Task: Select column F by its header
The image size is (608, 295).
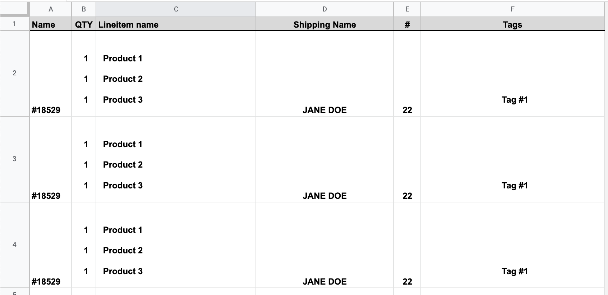Action: pyautogui.click(x=512, y=9)
